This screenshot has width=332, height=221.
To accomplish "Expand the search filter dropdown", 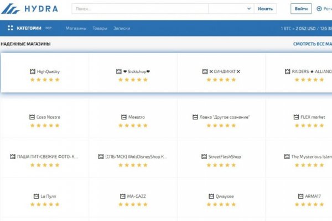I will (x=247, y=9).
